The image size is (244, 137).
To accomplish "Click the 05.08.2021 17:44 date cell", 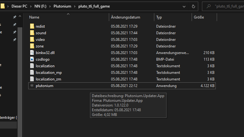I will click(124, 33).
